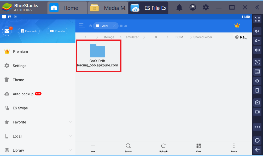
Task: Increase volume in BlueStacks sidebar
Action: pos(257,31)
